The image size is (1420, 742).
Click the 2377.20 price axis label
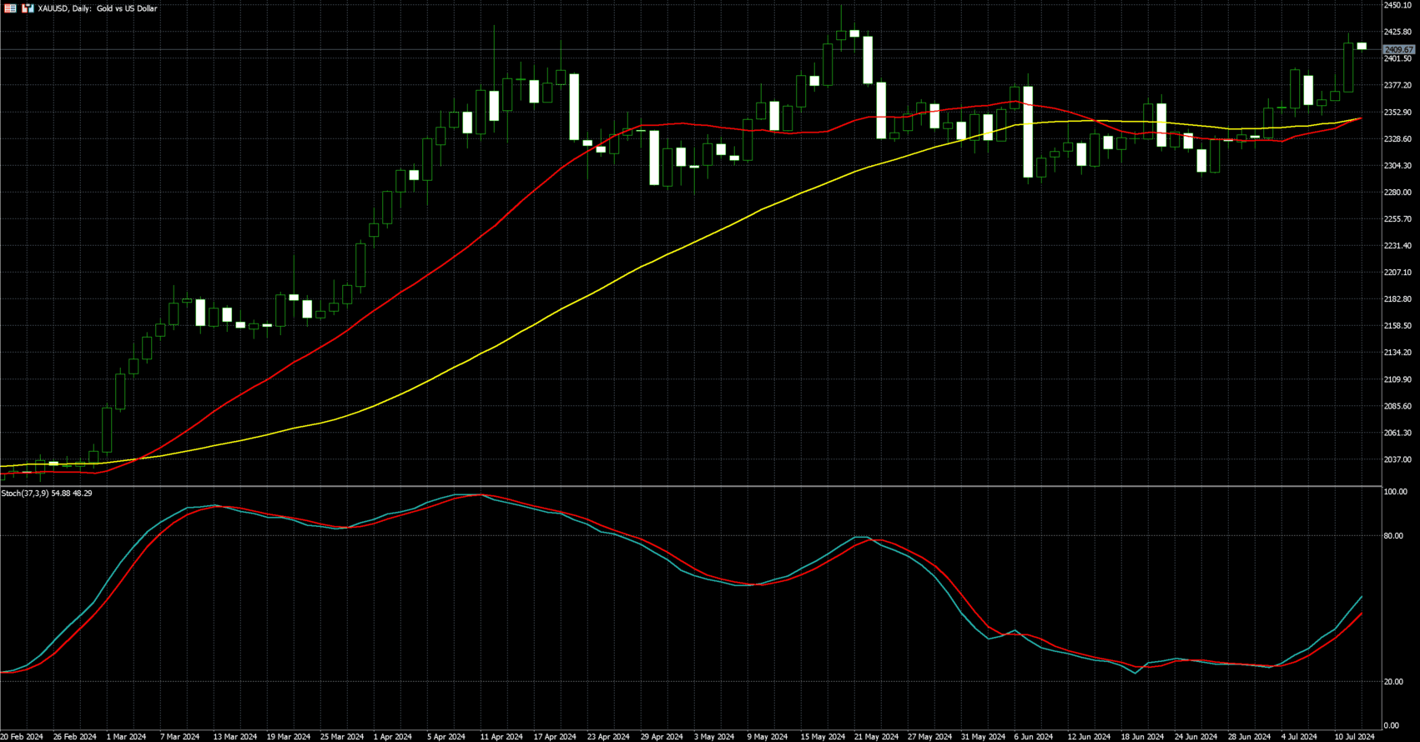pyautogui.click(x=1397, y=86)
